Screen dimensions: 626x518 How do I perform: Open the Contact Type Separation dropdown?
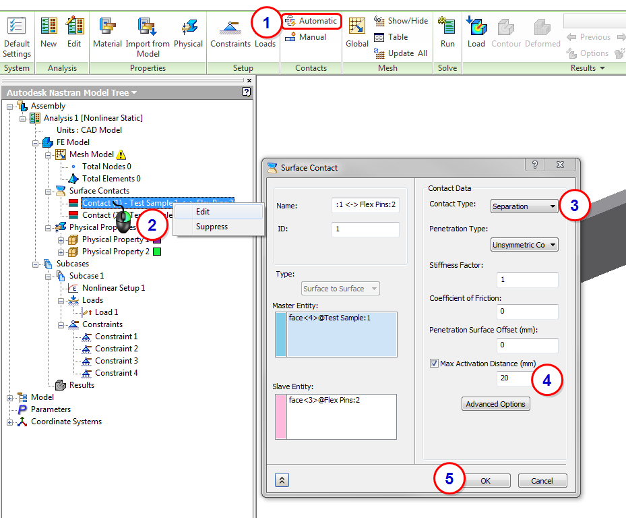pos(524,206)
